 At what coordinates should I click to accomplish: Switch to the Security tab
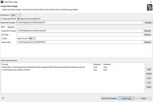tap(11, 27)
